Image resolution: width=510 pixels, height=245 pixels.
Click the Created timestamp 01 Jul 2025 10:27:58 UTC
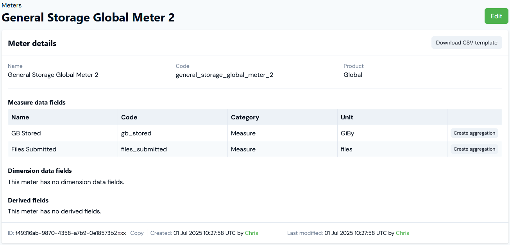tap(205, 233)
